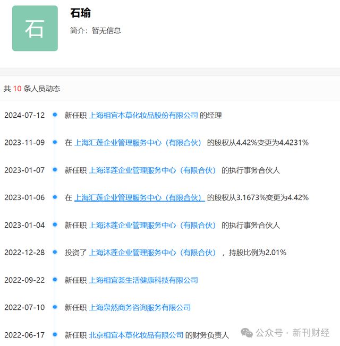Click the date 2023-11-09
The image size is (340, 346).
(x=24, y=143)
